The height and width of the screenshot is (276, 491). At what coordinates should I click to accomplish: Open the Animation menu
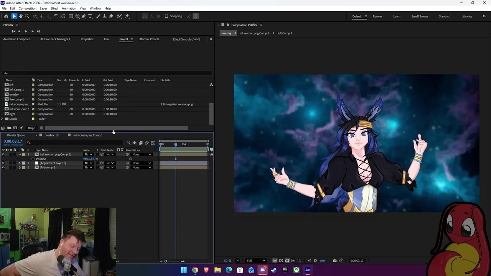69,8
